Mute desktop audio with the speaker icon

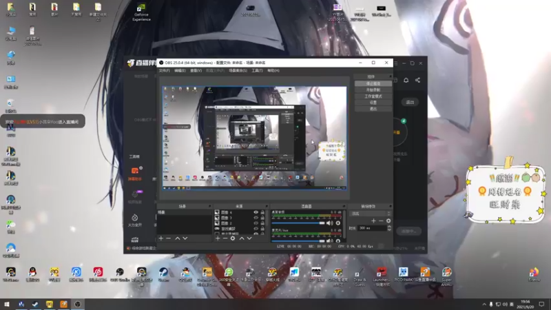click(x=329, y=223)
